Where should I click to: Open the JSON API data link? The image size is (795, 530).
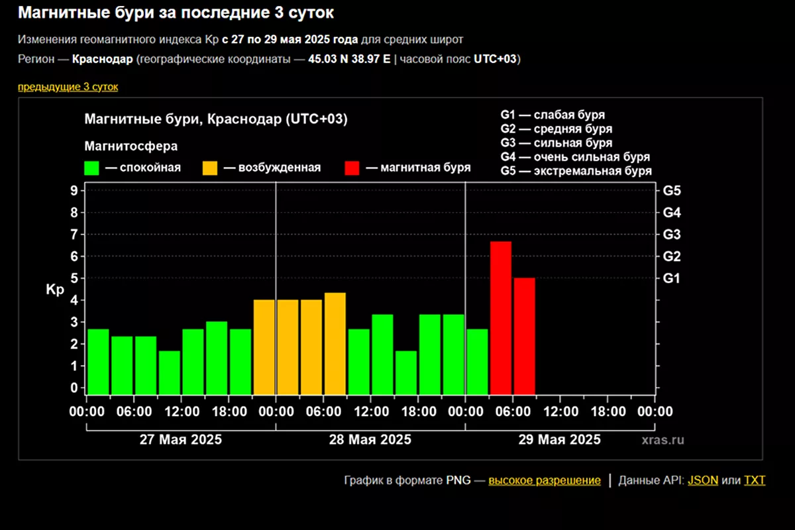coord(702,480)
